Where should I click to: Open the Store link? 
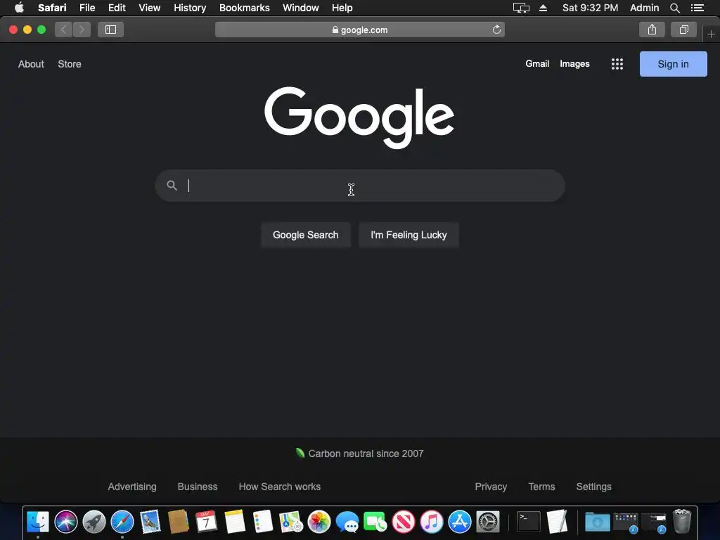point(70,64)
